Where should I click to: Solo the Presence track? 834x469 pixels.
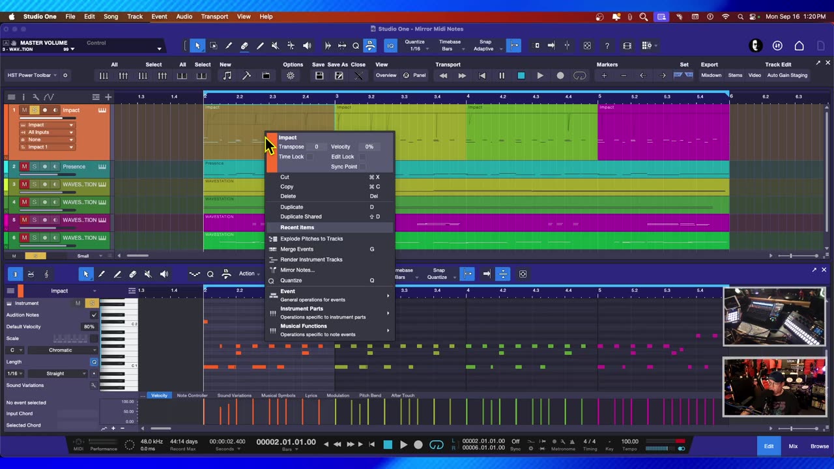click(35, 167)
